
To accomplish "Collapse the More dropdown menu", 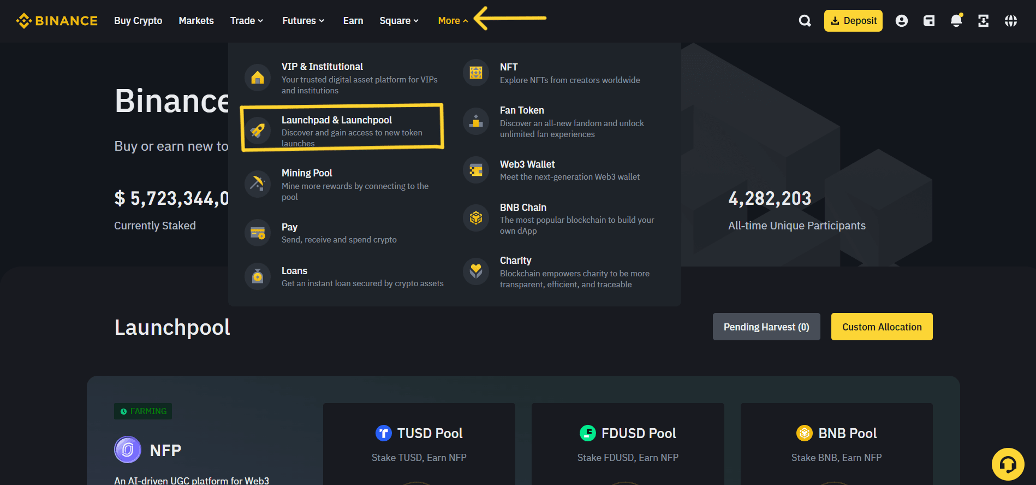I will (453, 21).
